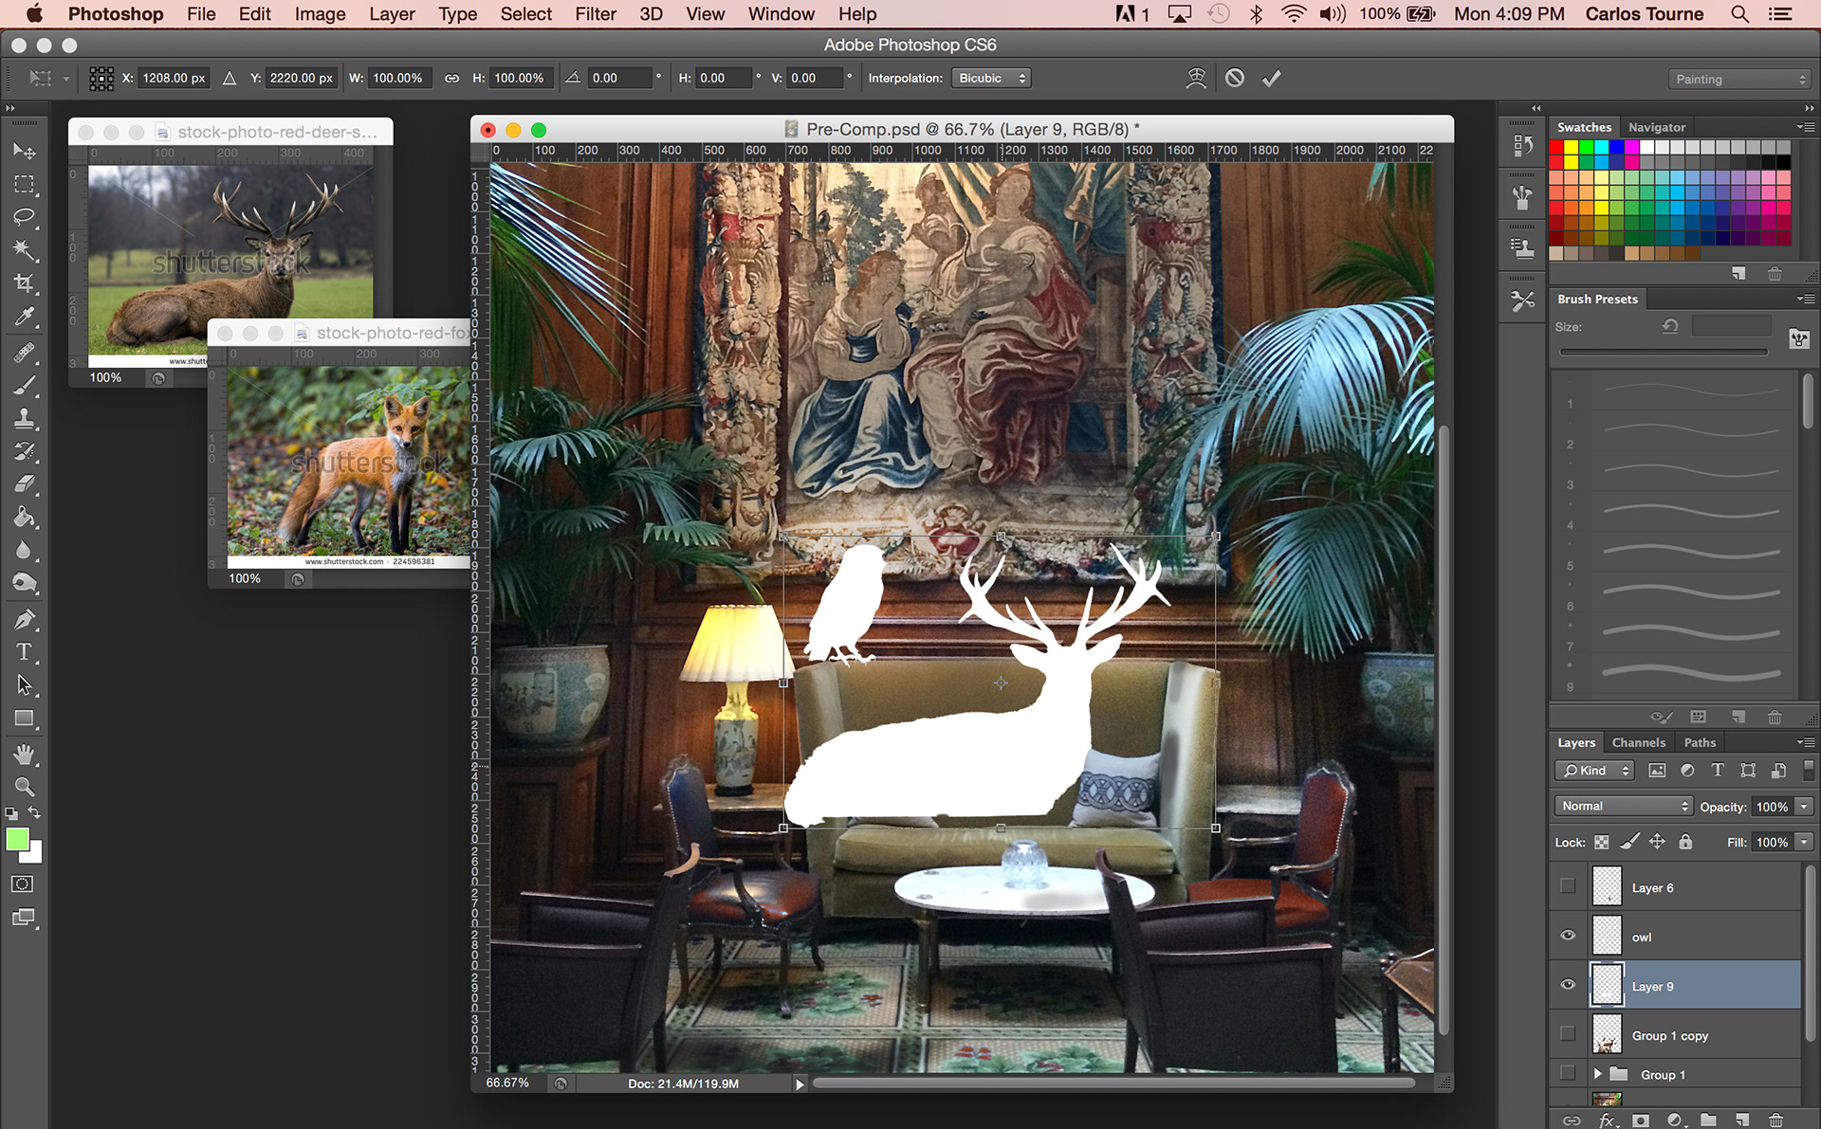This screenshot has width=1821, height=1129.
Task: Show the Layer 6 layer
Action: (1567, 886)
